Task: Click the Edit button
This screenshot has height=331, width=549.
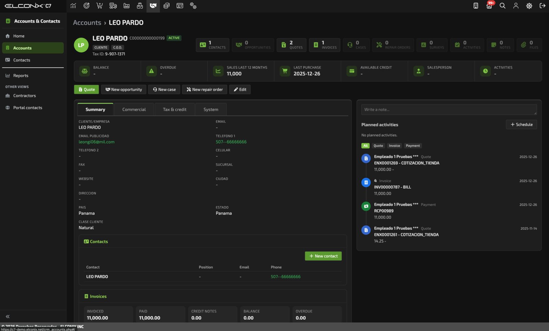Action: tap(240, 90)
